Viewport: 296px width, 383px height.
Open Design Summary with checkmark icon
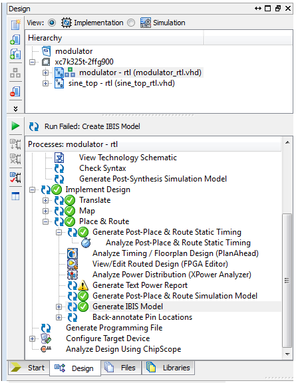[x=15, y=178]
